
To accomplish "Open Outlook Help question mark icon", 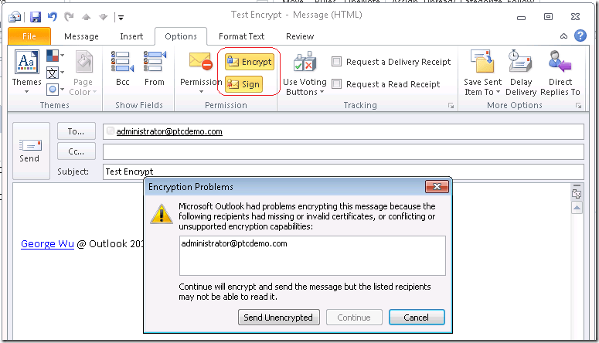I will tap(580, 36).
